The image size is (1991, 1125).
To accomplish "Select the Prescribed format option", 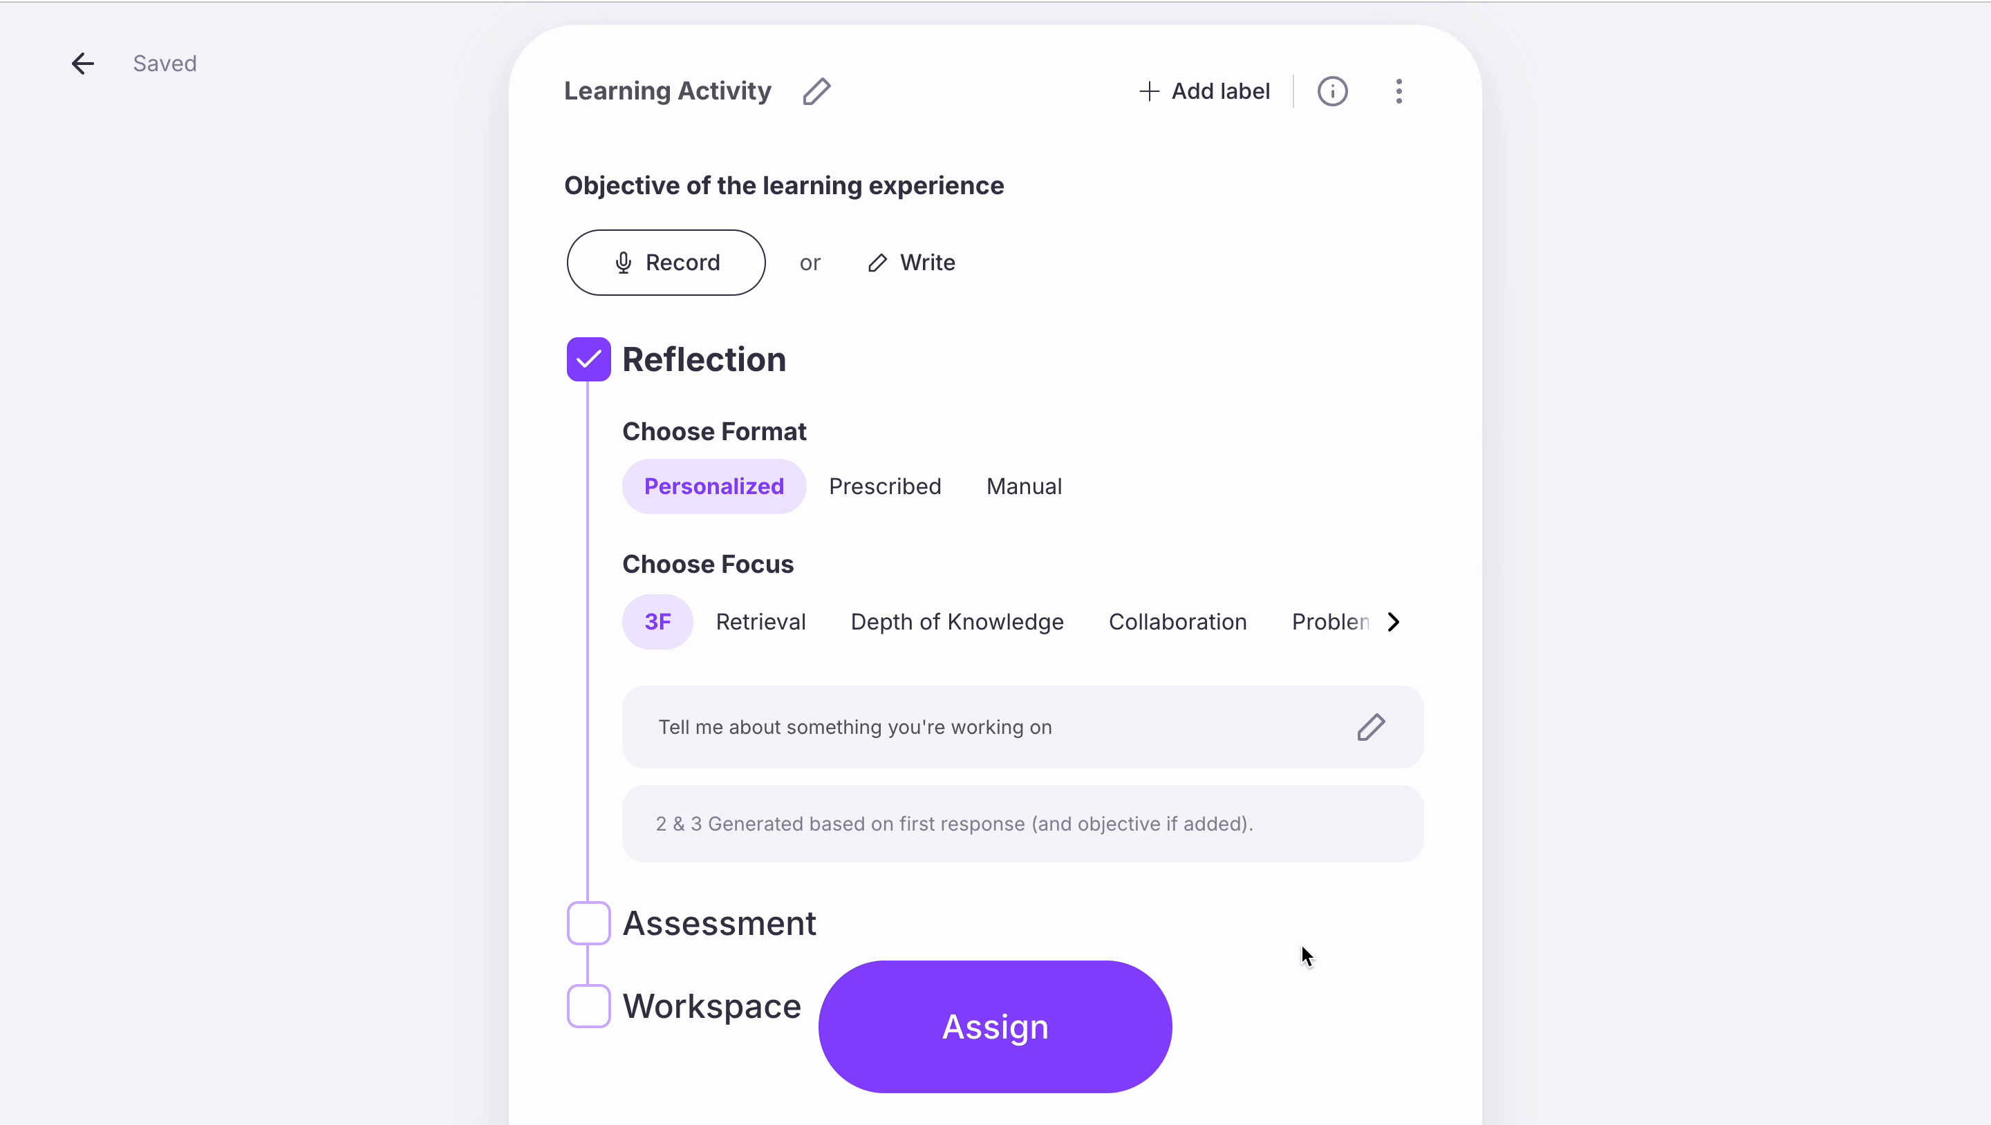I will [x=885, y=486].
